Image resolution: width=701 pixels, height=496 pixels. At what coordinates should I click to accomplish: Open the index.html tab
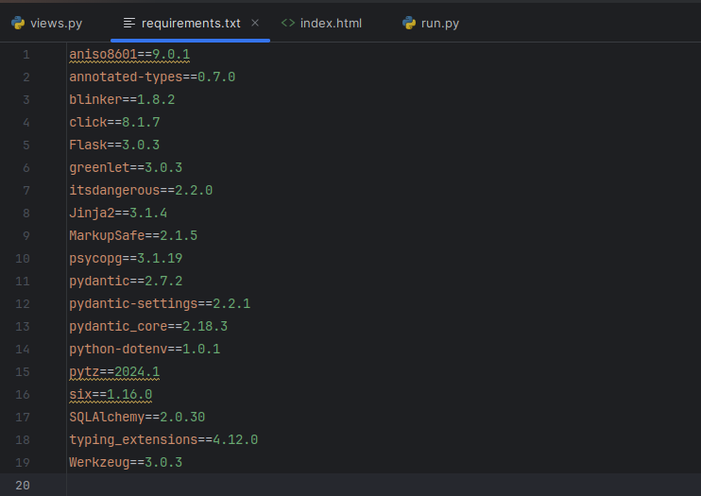point(321,24)
